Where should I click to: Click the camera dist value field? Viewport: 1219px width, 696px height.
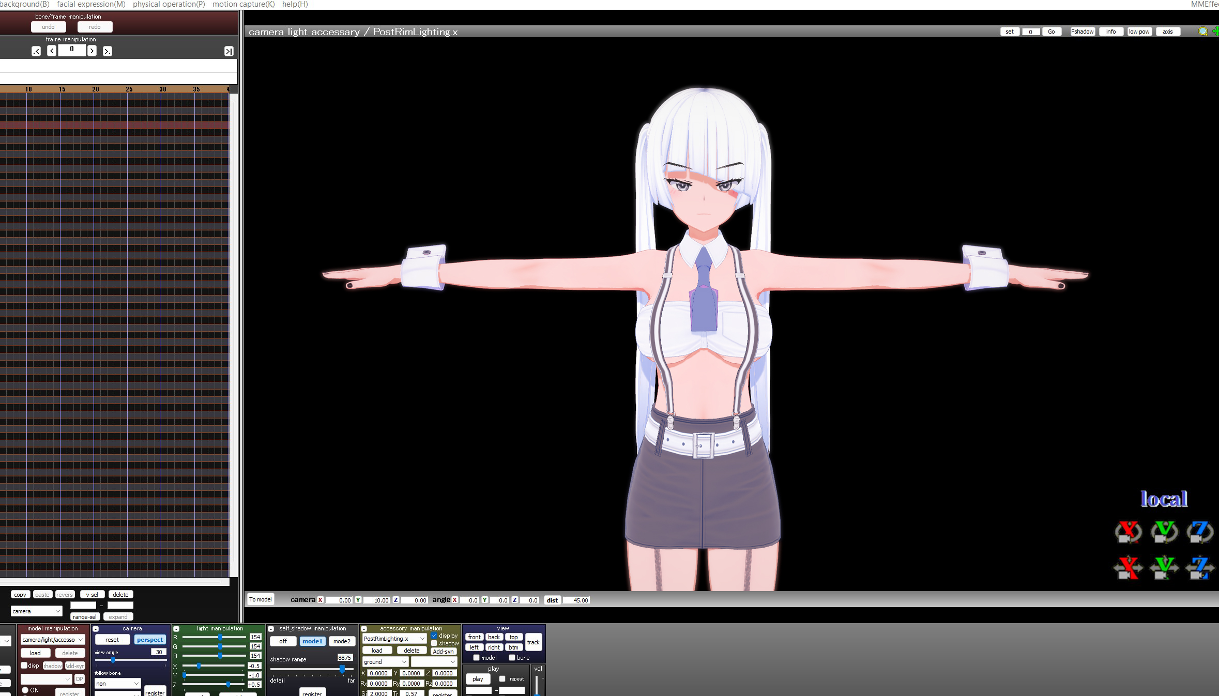(577, 600)
